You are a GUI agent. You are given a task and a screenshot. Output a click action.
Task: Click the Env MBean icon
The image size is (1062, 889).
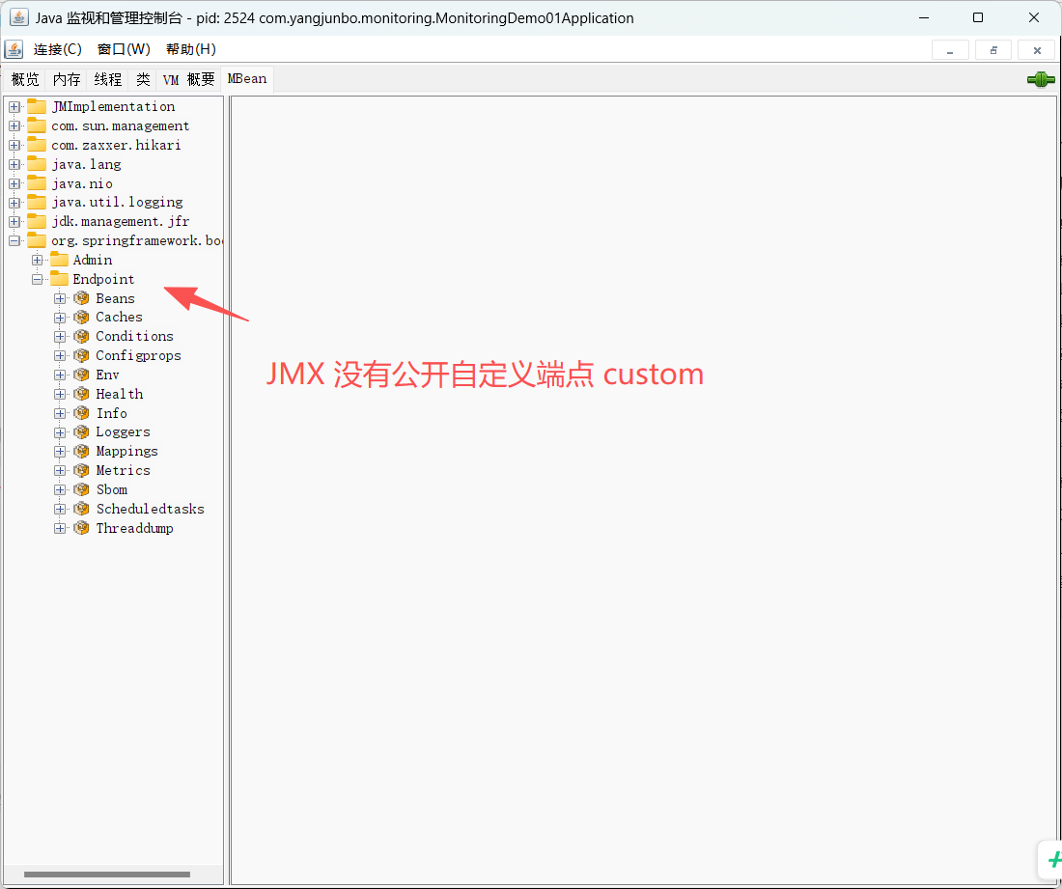click(81, 375)
